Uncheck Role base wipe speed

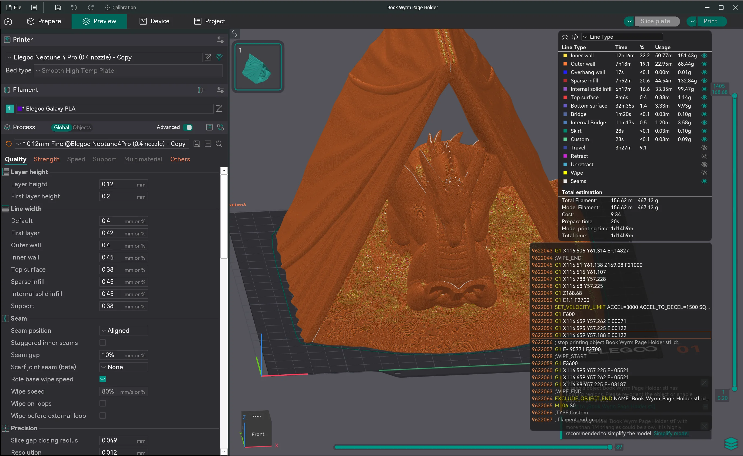pyautogui.click(x=102, y=379)
